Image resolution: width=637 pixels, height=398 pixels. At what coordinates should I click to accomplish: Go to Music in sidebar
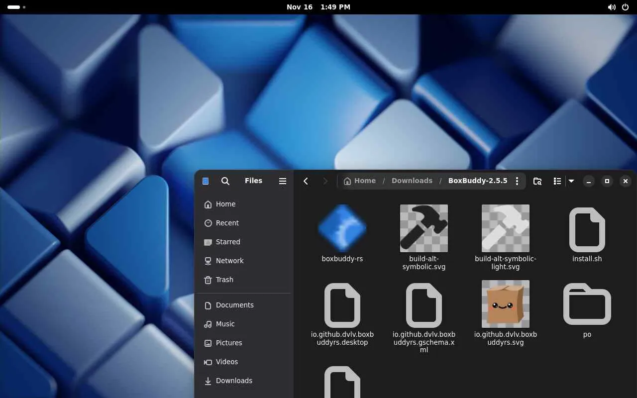click(243, 324)
